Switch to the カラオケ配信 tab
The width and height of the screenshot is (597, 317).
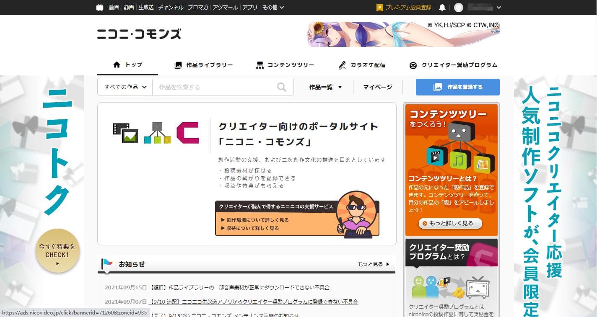tap(362, 65)
